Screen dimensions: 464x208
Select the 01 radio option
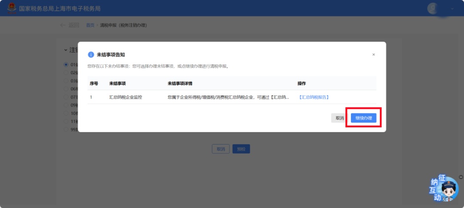click(x=66, y=65)
